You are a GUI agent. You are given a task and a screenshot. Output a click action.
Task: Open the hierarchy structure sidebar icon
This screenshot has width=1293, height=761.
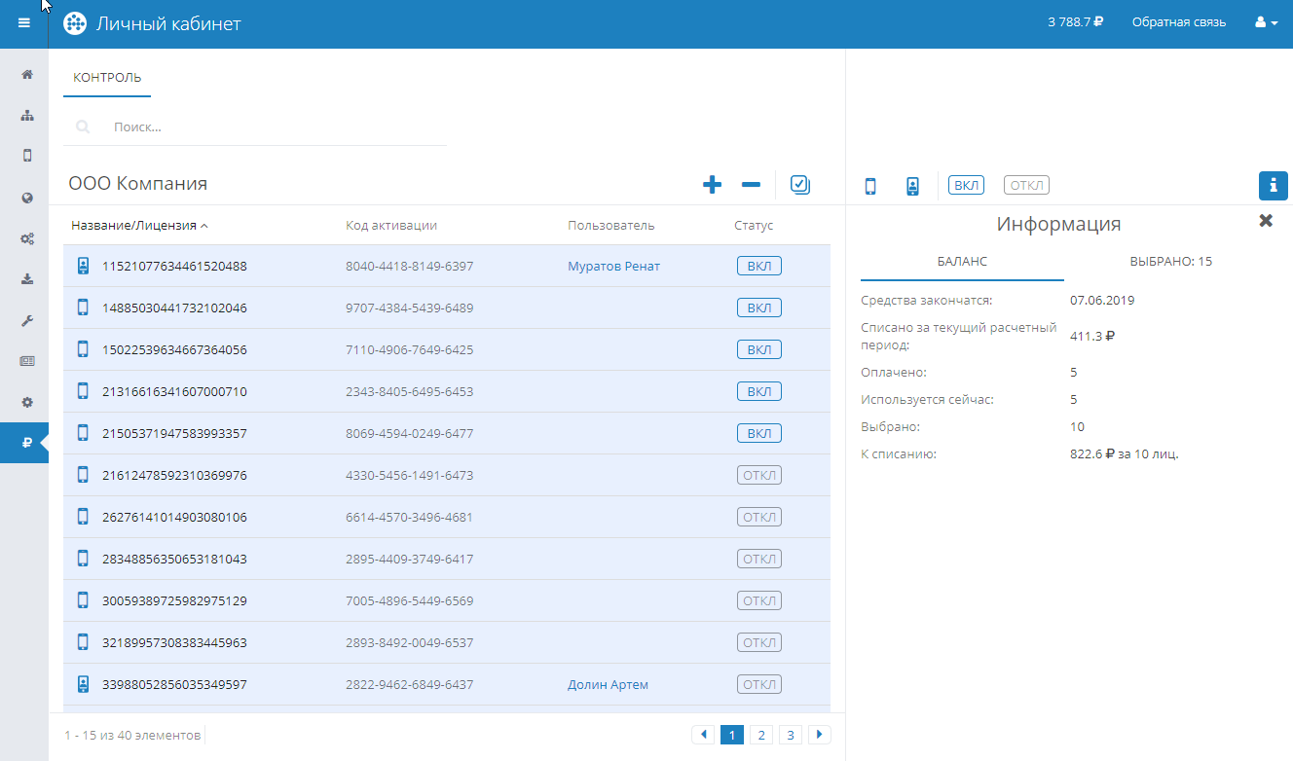click(27, 115)
